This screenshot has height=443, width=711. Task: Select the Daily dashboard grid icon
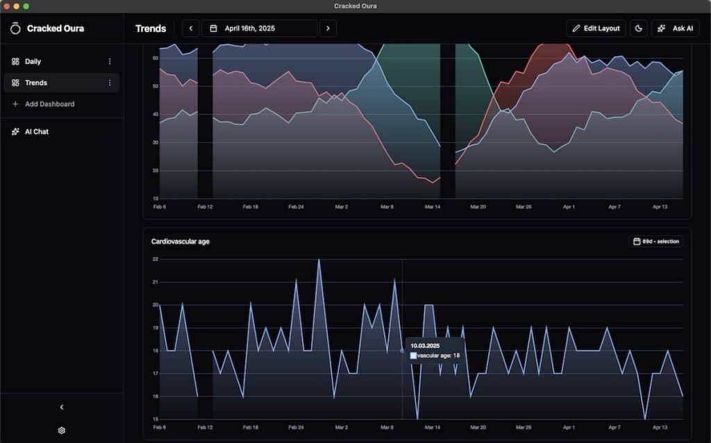pos(15,61)
